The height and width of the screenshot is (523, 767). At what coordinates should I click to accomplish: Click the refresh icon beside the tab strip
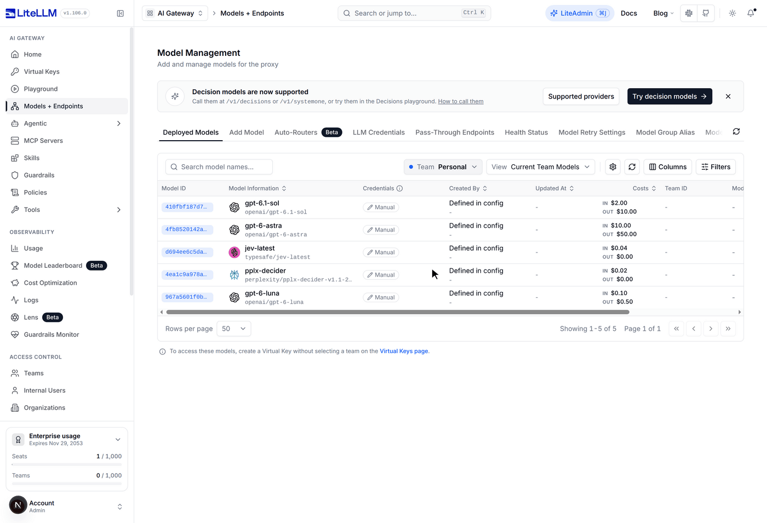[x=736, y=131]
